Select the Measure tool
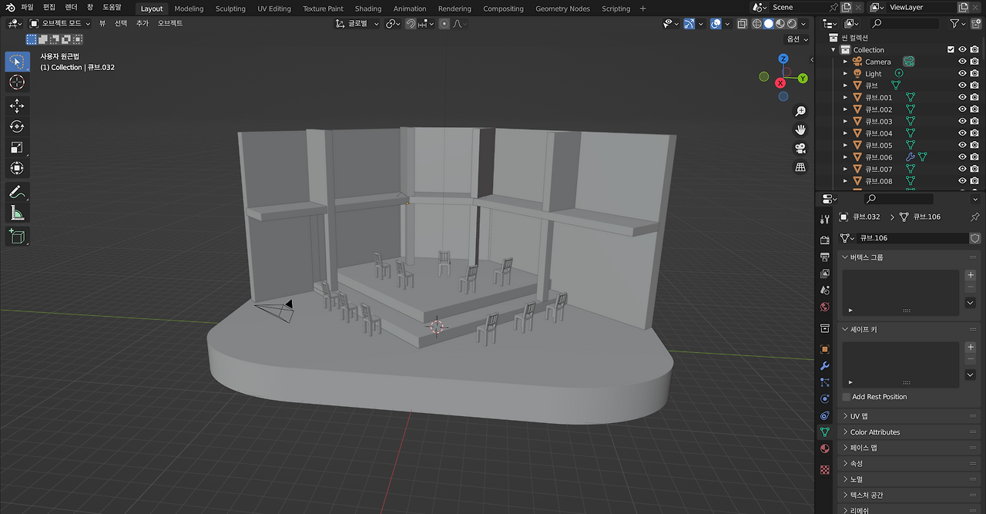This screenshot has width=986, height=514. coord(17,213)
